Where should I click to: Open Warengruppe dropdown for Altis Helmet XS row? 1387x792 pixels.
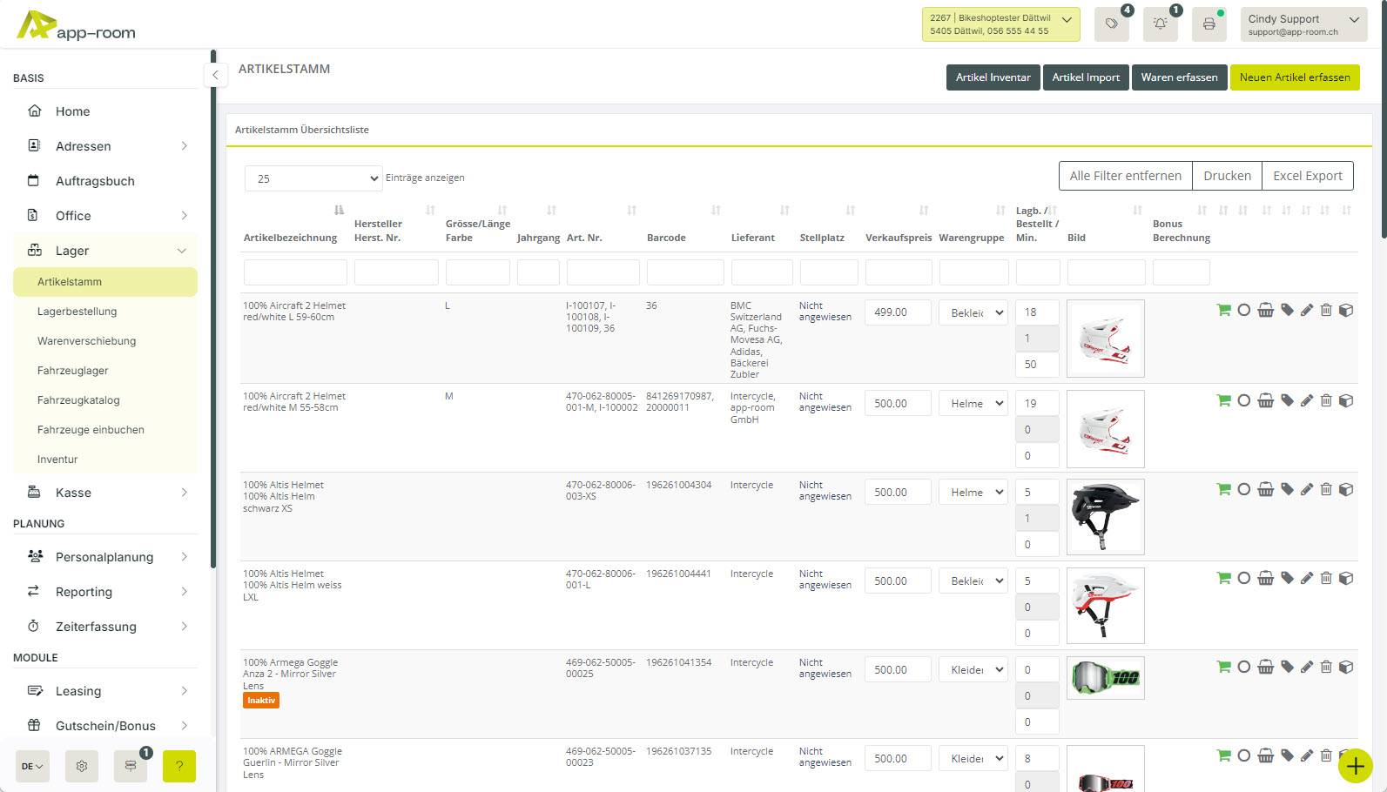[973, 493]
